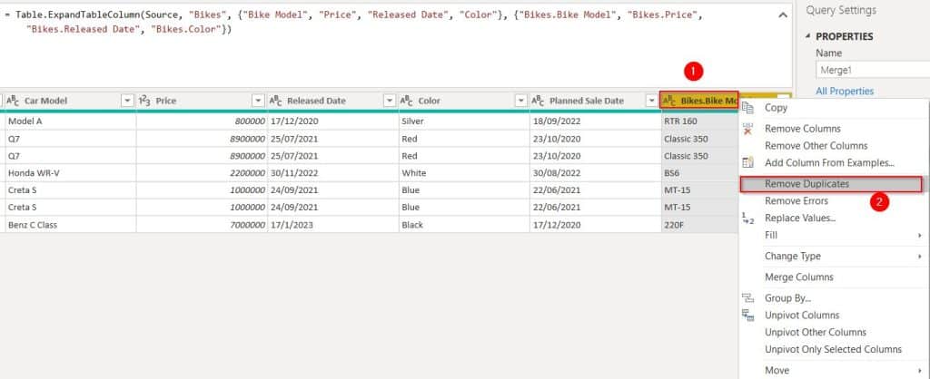Viewport: 930px width, 379px height.
Task: Click the Unpivot Columns icon
Action: [748, 315]
